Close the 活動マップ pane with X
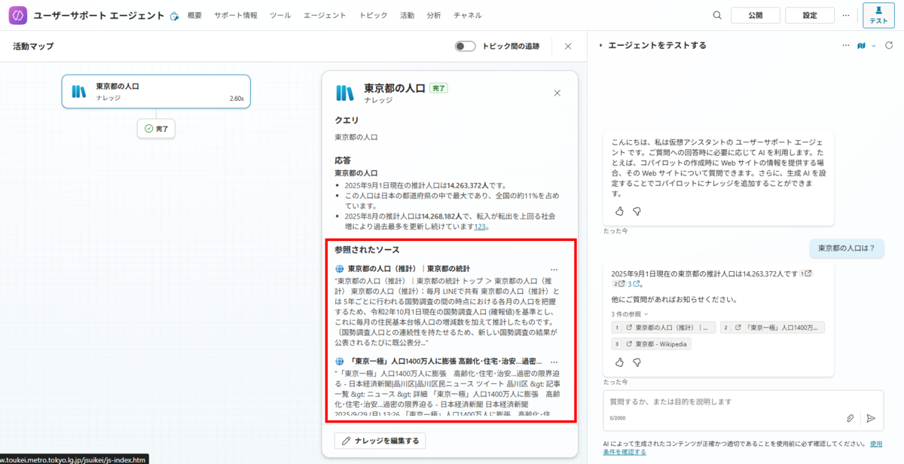Image resolution: width=904 pixels, height=464 pixels. [x=568, y=46]
